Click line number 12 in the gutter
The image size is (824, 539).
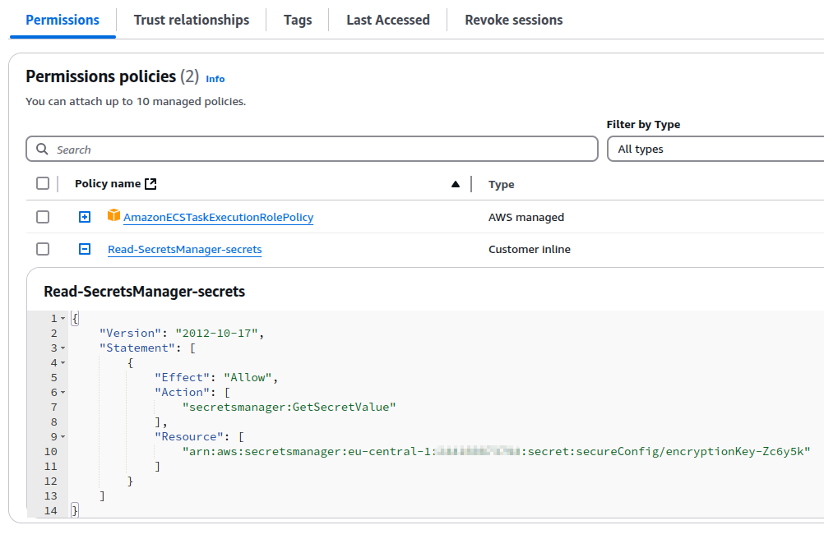[x=50, y=481]
